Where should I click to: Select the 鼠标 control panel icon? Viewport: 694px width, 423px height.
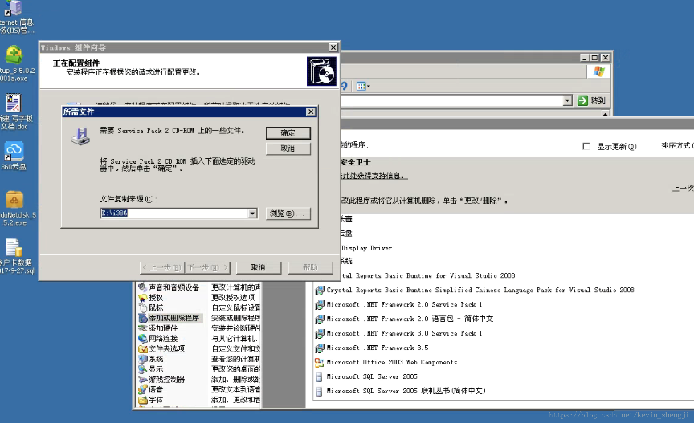tap(151, 308)
